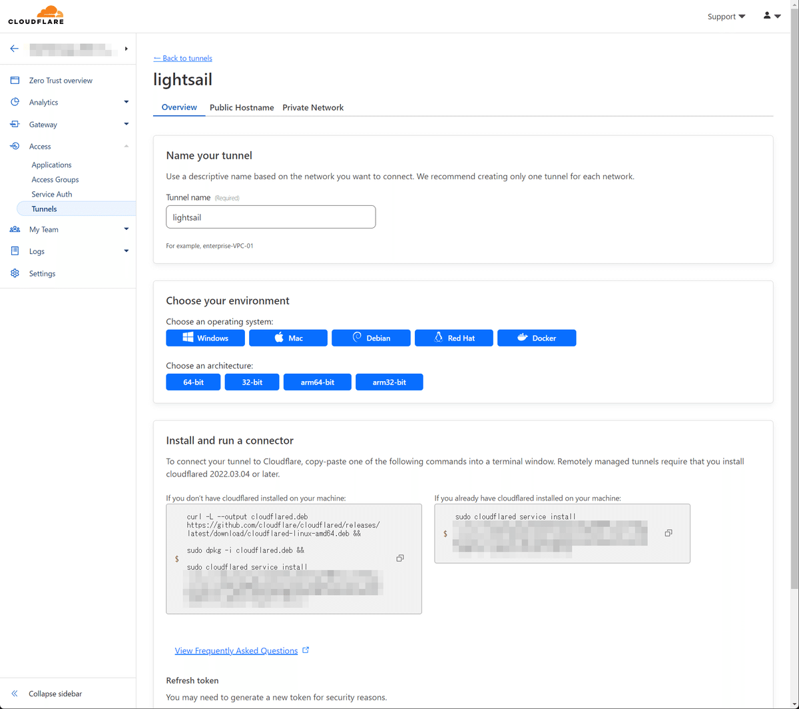
Task: Open Settings page
Action: [42, 274]
